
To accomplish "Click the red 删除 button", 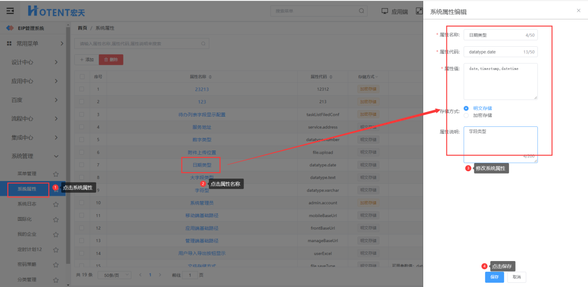I will (111, 60).
